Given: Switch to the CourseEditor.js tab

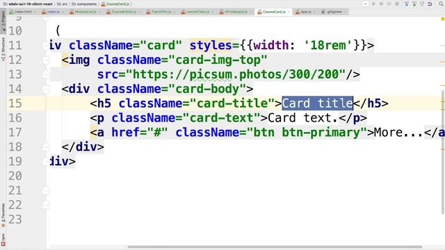Looking at the screenshot, I should 124,12.
